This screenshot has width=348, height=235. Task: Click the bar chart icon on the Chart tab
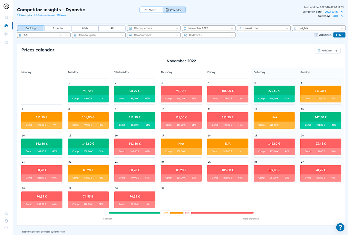(x=145, y=10)
